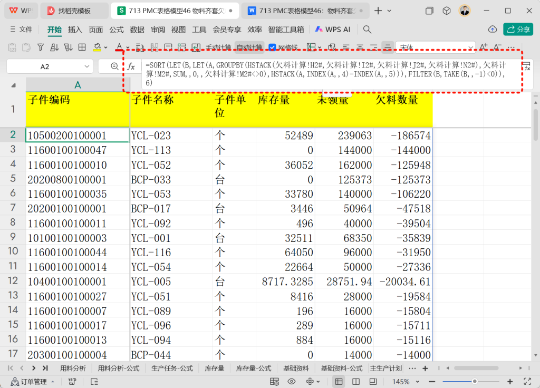This screenshot has height=388, width=540.
Task: Enter full screen mode icon
Action: pyautogui.click(x=527, y=382)
